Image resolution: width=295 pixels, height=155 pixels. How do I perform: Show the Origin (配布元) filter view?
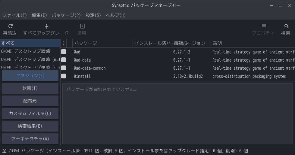[x=30, y=101]
